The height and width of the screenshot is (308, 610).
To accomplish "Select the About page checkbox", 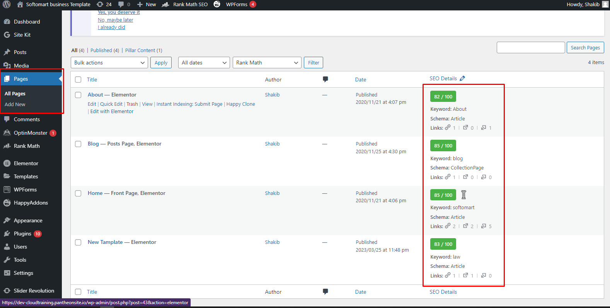I will click(78, 95).
